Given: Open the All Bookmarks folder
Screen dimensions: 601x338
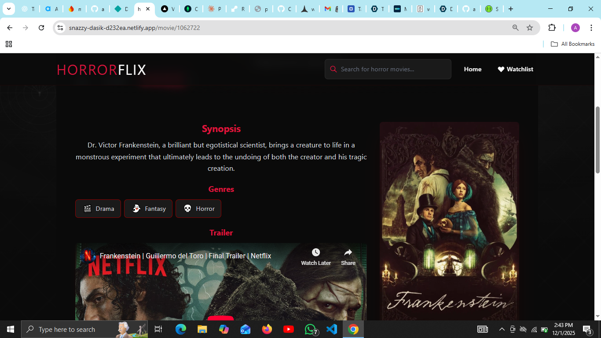Looking at the screenshot, I should 573,44.
